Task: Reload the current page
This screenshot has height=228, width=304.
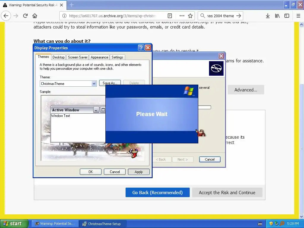Action: pyautogui.click(x=26, y=16)
